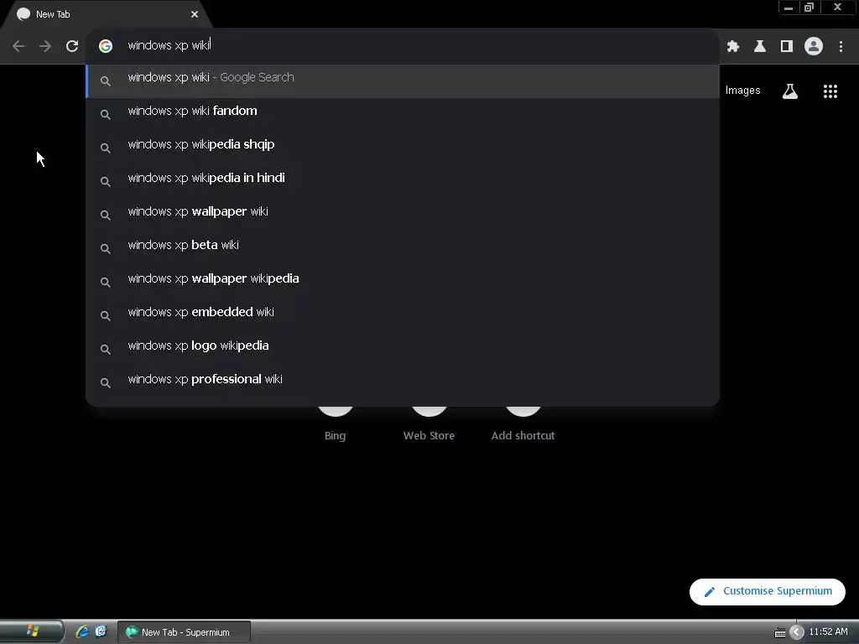Open the Images link
The image size is (859, 644).
[743, 91]
